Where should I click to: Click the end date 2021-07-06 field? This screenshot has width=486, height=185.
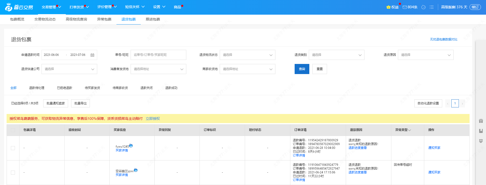point(78,55)
